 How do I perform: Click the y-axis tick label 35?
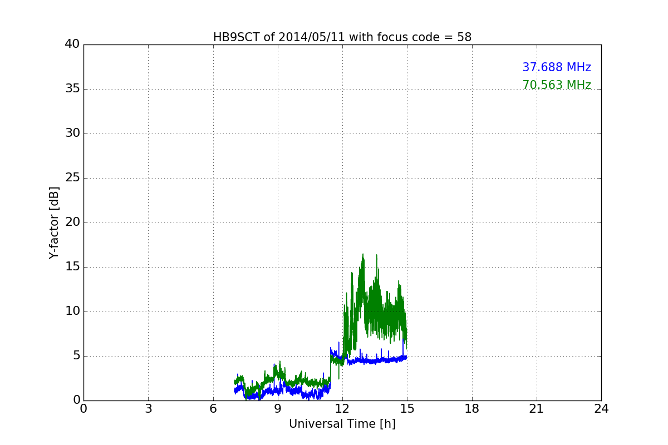tap(72, 89)
